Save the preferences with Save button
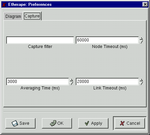The width and height of the screenshot is (150, 135). (x=20, y=123)
